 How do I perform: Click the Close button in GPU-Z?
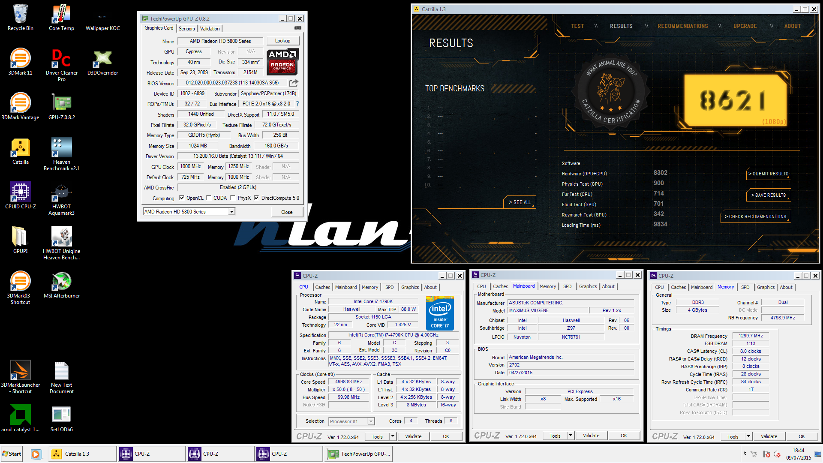287,212
